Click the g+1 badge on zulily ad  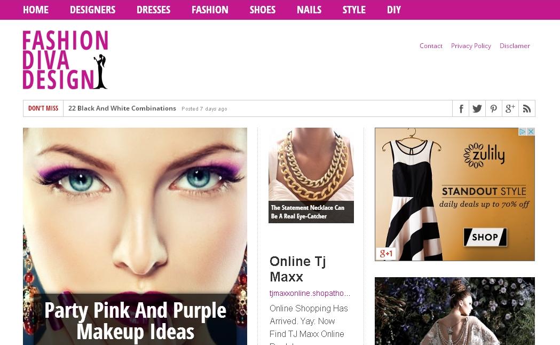pyautogui.click(x=385, y=254)
